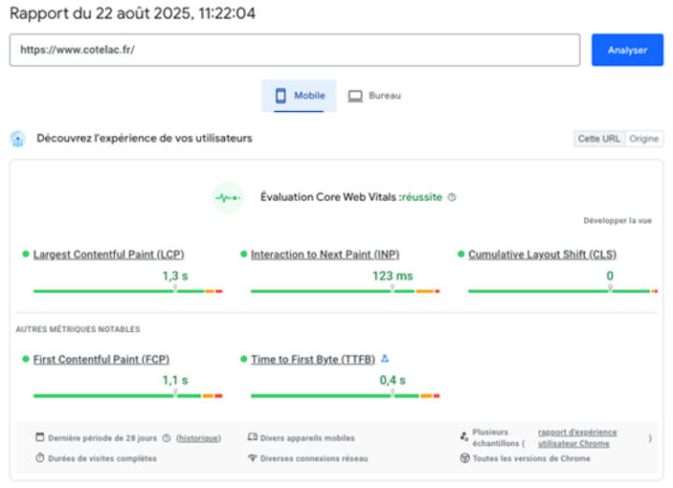This screenshot has height=488, width=673.
Task: Open the Largest Contentful Paint (LCP) link
Action: coord(108,255)
